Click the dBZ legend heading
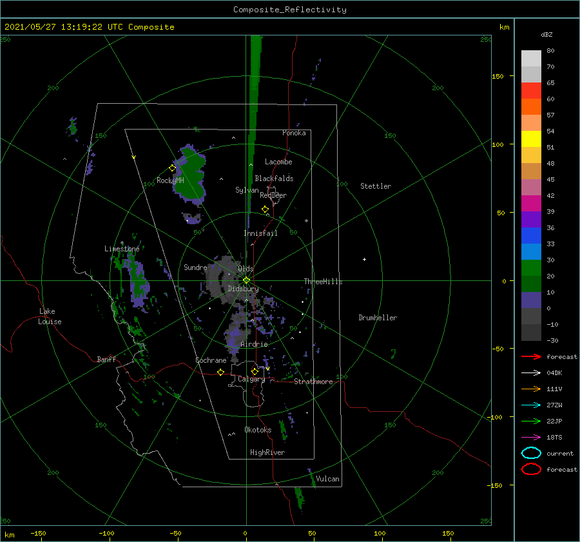This screenshot has width=580, height=542. (x=546, y=34)
